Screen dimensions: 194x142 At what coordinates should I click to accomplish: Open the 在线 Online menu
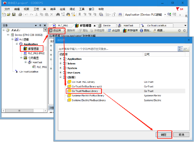click(62, 9)
